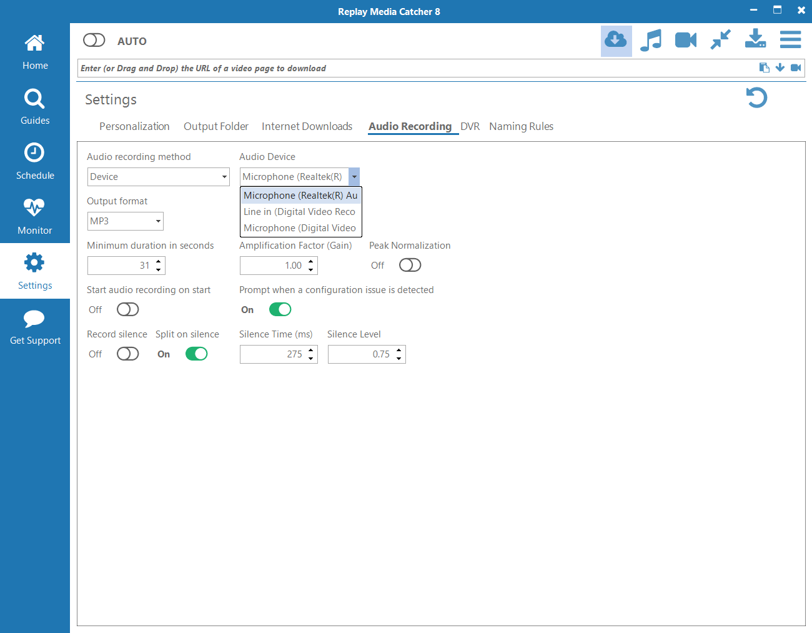This screenshot has width=812, height=633.
Task: Select the music note audio icon
Action: pos(651,41)
